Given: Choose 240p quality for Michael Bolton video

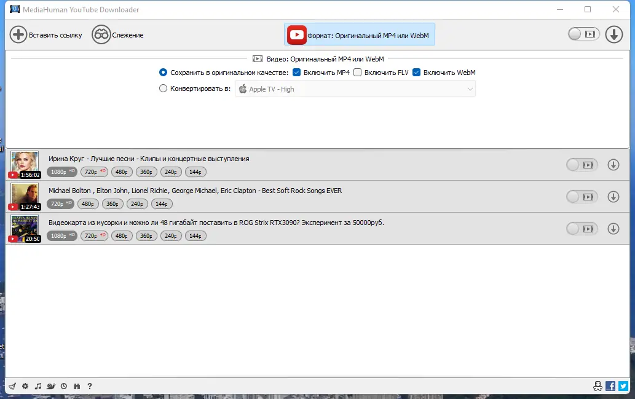Looking at the screenshot, I should coord(137,203).
